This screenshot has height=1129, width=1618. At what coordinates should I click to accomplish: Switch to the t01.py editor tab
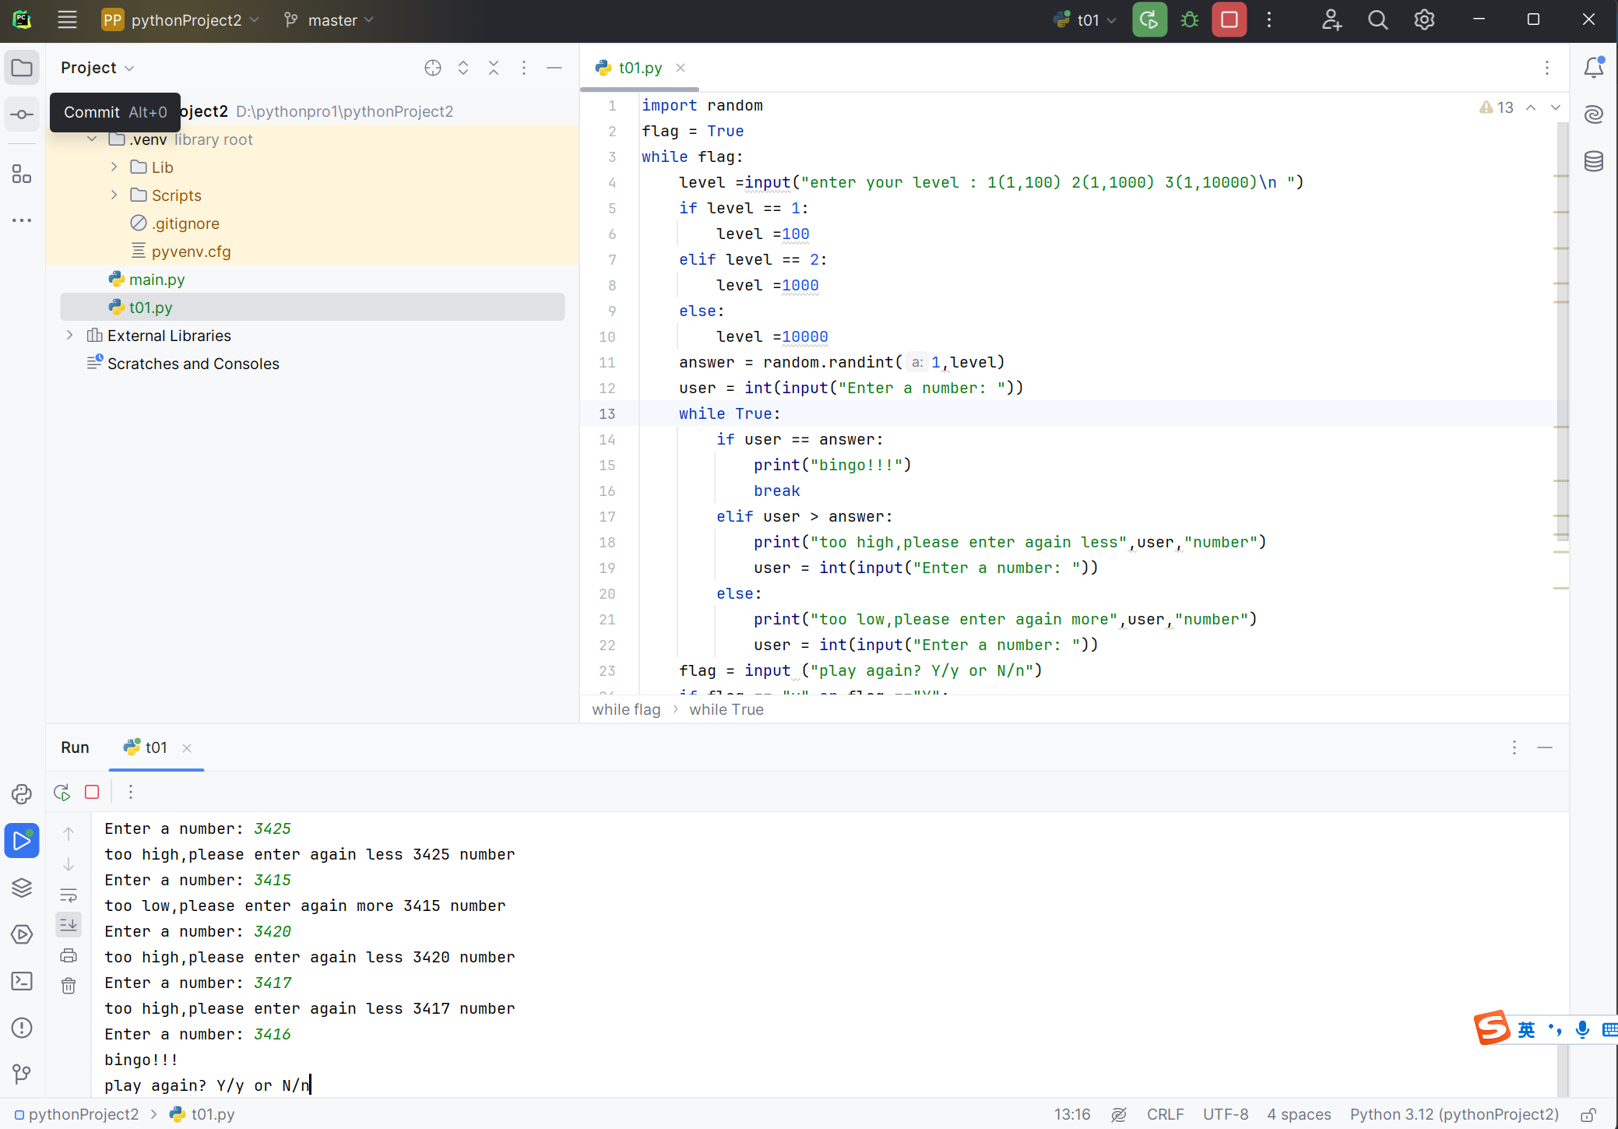(x=639, y=68)
